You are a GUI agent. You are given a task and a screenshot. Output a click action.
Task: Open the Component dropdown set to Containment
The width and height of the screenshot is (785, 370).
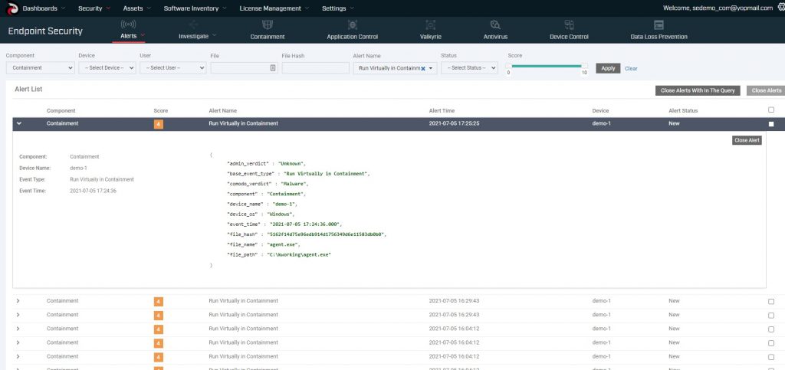(41, 68)
